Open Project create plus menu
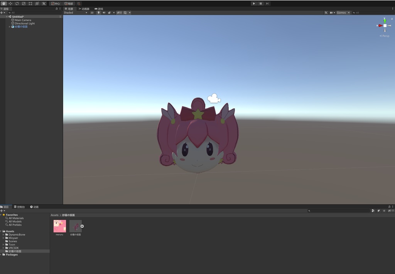395x274 pixels. 3,211
